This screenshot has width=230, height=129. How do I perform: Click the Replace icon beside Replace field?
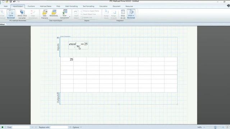pyautogui.click(x=70, y=127)
